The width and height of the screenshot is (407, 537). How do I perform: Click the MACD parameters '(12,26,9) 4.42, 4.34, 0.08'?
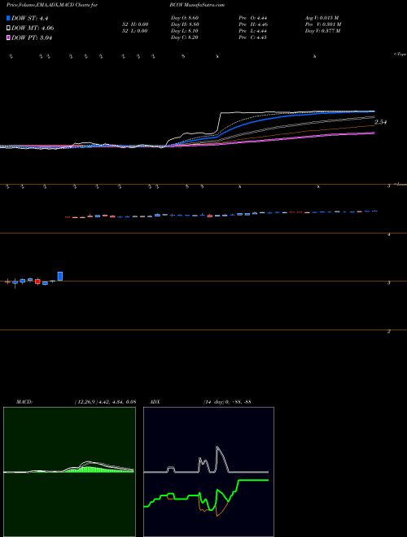(x=105, y=402)
